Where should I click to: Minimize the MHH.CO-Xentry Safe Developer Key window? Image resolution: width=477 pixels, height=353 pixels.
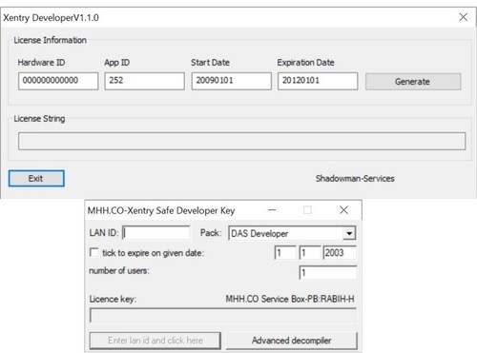[272, 210]
